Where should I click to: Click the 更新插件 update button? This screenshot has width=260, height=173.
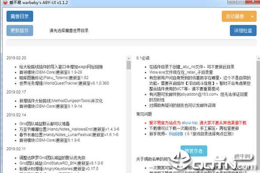pyautogui.click(x=20, y=31)
